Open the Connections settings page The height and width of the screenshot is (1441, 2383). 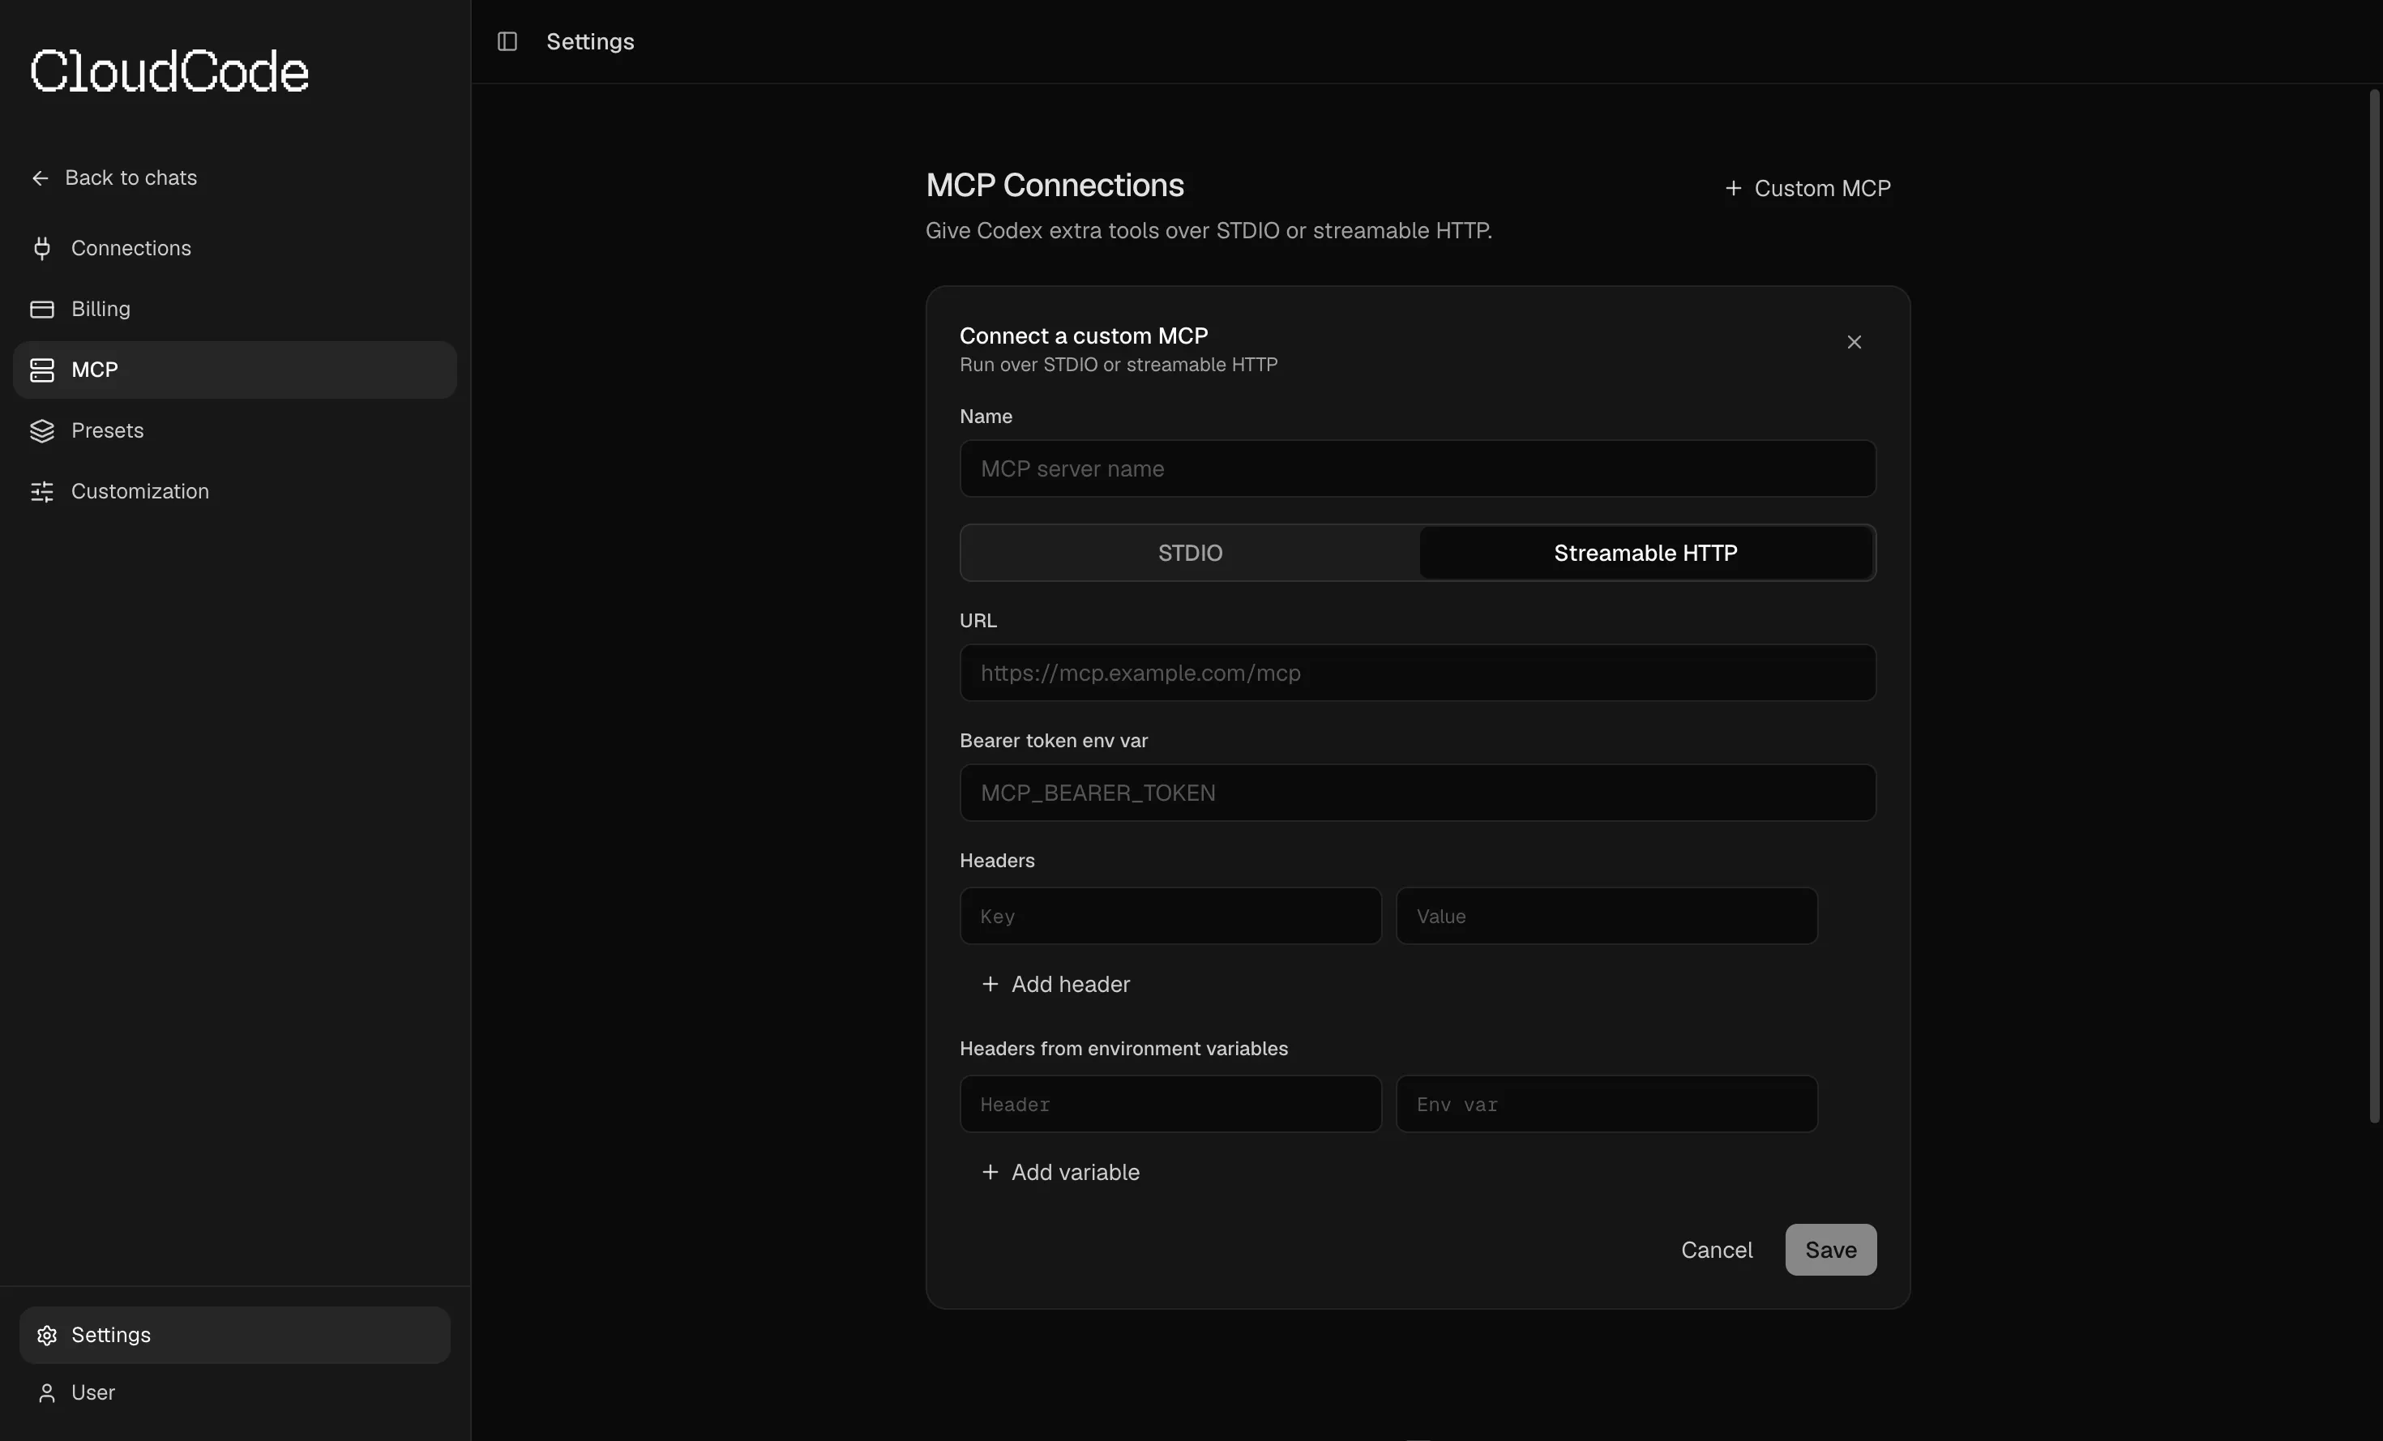[234, 249]
